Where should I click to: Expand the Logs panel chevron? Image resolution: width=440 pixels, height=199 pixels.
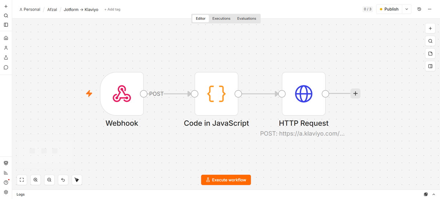coord(434,194)
